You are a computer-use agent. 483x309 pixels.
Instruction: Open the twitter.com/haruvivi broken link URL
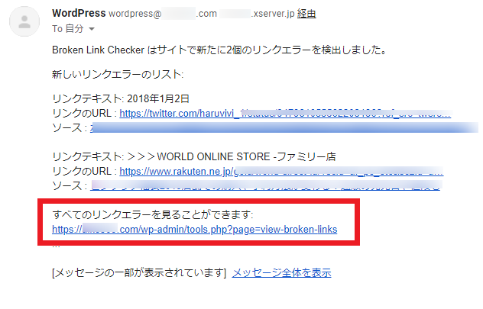click(x=285, y=114)
